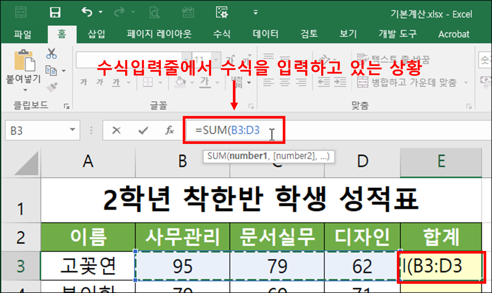The image size is (492, 293).
Task: Click the center align icon
Action: coord(285,83)
